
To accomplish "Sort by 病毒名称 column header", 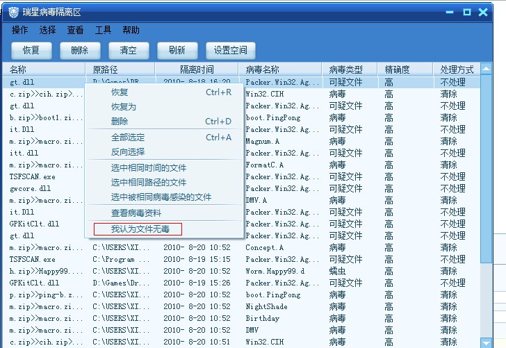I will point(280,69).
